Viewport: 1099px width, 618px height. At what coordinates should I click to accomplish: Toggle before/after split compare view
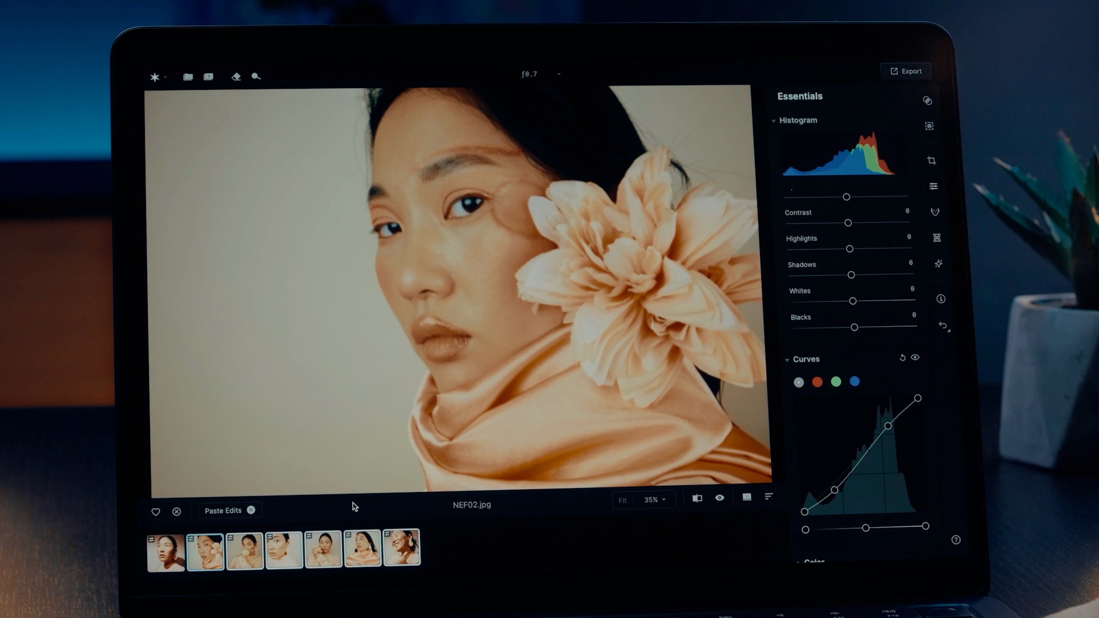(697, 498)
